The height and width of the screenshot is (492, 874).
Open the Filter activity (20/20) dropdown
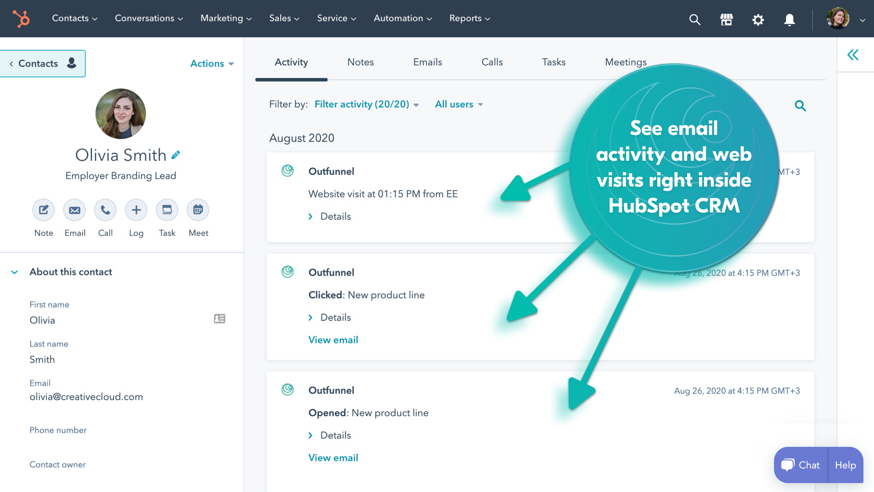point(367,104)
